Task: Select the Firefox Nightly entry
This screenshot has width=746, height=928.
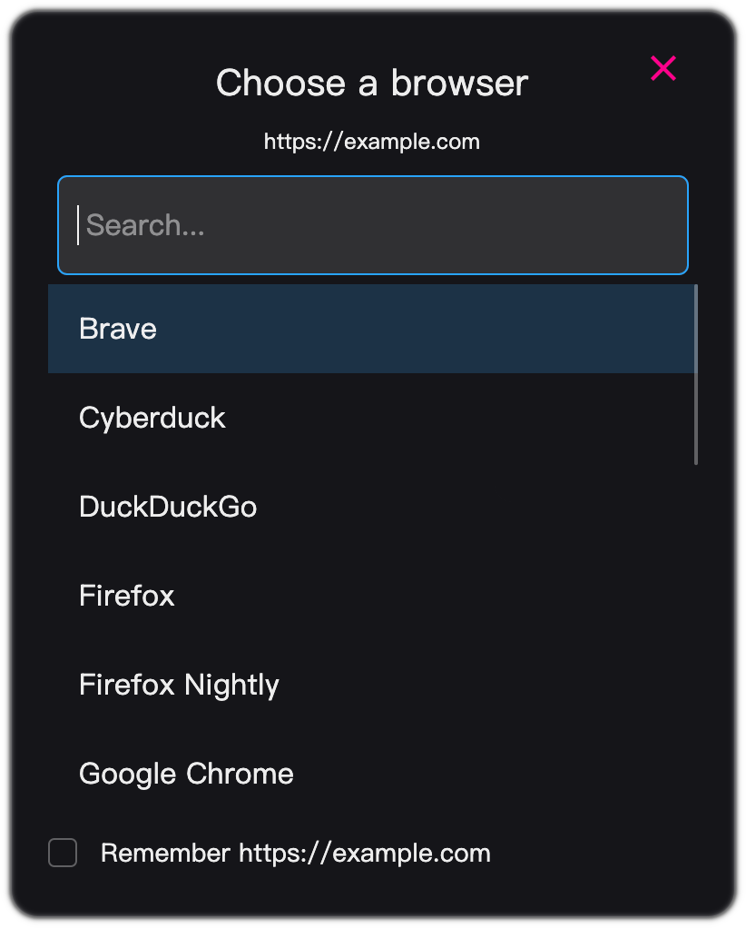Action: click(x=179, y=685)
